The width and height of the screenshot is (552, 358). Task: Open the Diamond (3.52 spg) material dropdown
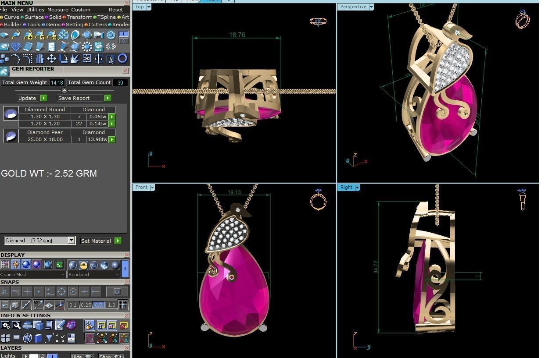coord(40,241)
